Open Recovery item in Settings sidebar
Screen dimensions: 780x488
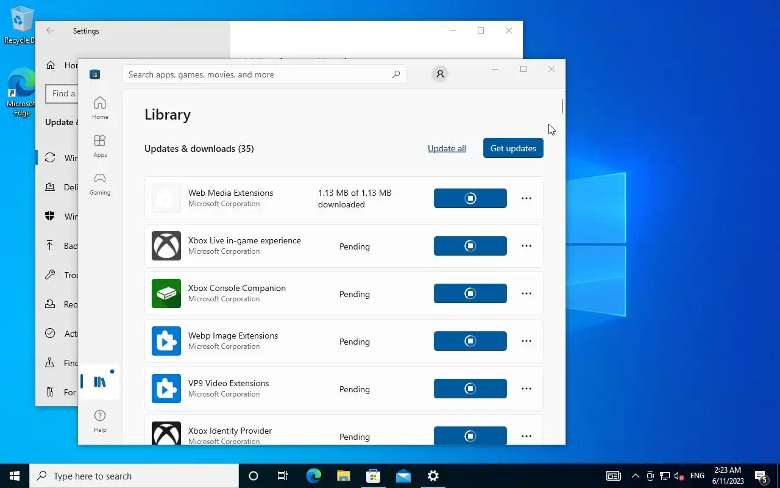click(57, 304)
